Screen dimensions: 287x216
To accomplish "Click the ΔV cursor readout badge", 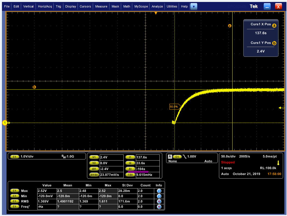I will click(94, 169).
